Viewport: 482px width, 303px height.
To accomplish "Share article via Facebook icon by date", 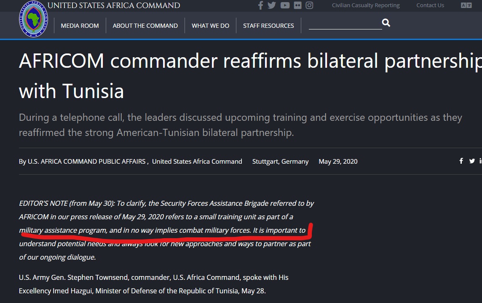I will (461, 161).
